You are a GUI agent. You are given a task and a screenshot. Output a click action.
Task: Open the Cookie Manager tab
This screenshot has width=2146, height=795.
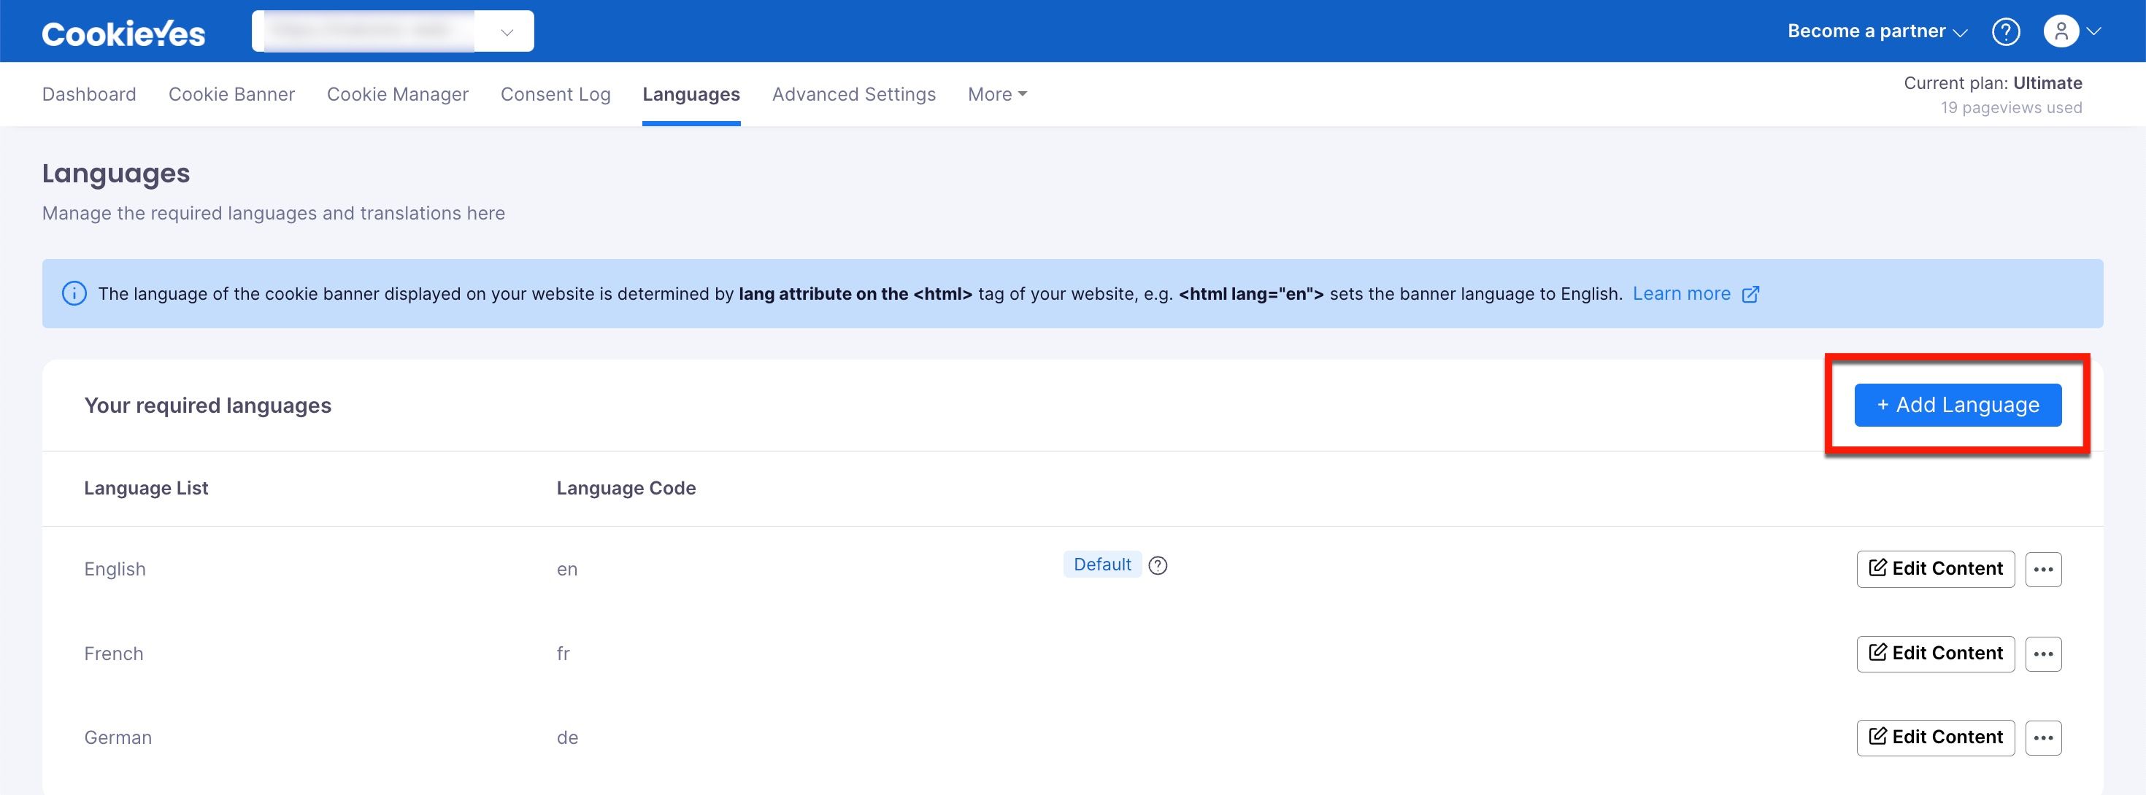click(397, 94)
